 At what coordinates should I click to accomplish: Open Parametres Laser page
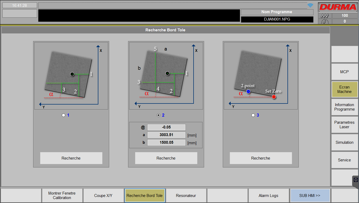pyautogui.click(x=344, y=125)
